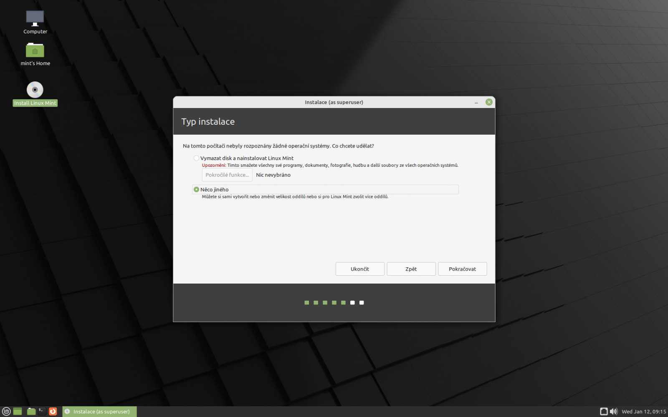
Task: Open the Computer desktop icon
Action: click(35, 22)
